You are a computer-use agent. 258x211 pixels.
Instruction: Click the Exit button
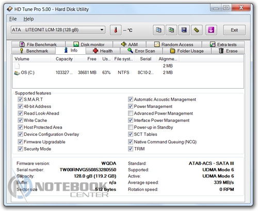(x=234, y=30)
